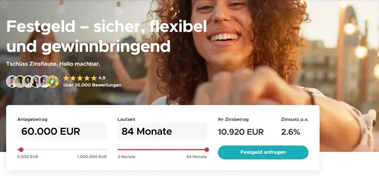Click the Laufzeit slider handle at 84 Monate
379x176 pixels.
[x=207, y=149]
